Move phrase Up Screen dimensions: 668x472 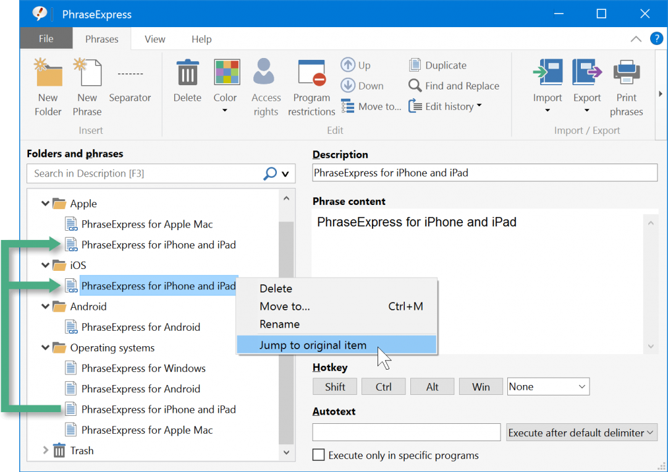click(x=356, y=65)
